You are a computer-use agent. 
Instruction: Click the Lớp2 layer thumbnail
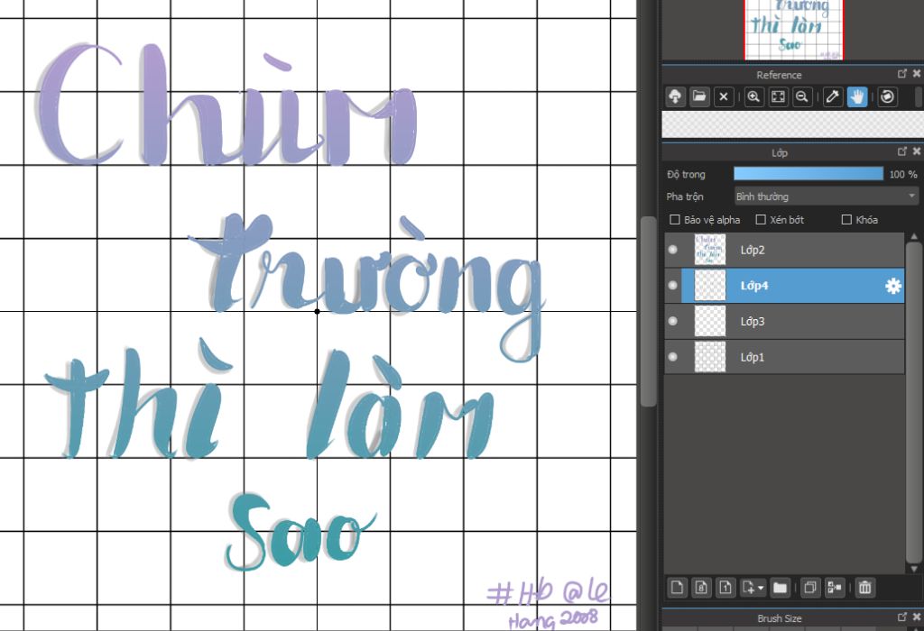pos(710,250)
